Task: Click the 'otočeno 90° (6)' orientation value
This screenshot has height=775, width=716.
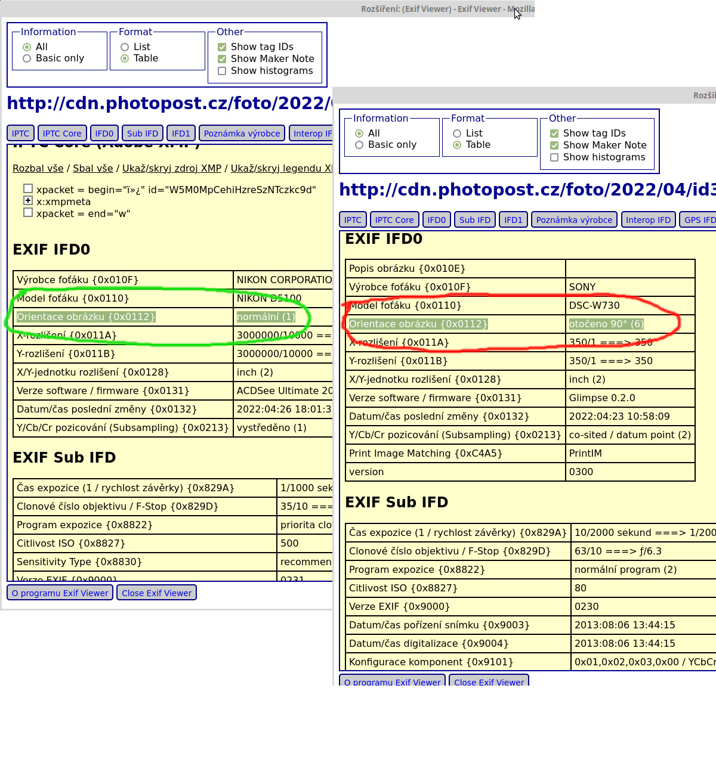Action: point(606,324)
